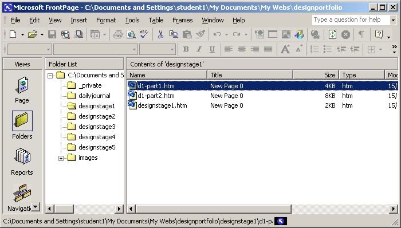Open the New page dropdown arrow
Image resolution: width=401 pixels, height=228 pixels.
22,34
